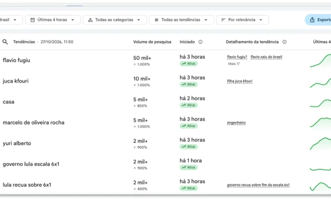Viewport: 331px width, 199px height.
Task: Open the Por relevância sort dropdown
Action: coord(242,20)
